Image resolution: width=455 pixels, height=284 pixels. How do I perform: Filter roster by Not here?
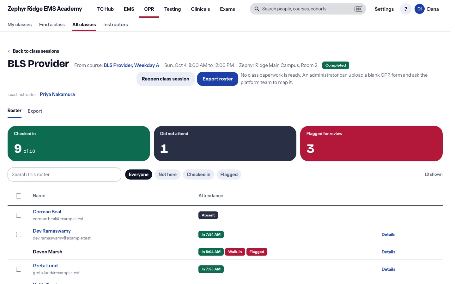(167, 175)
